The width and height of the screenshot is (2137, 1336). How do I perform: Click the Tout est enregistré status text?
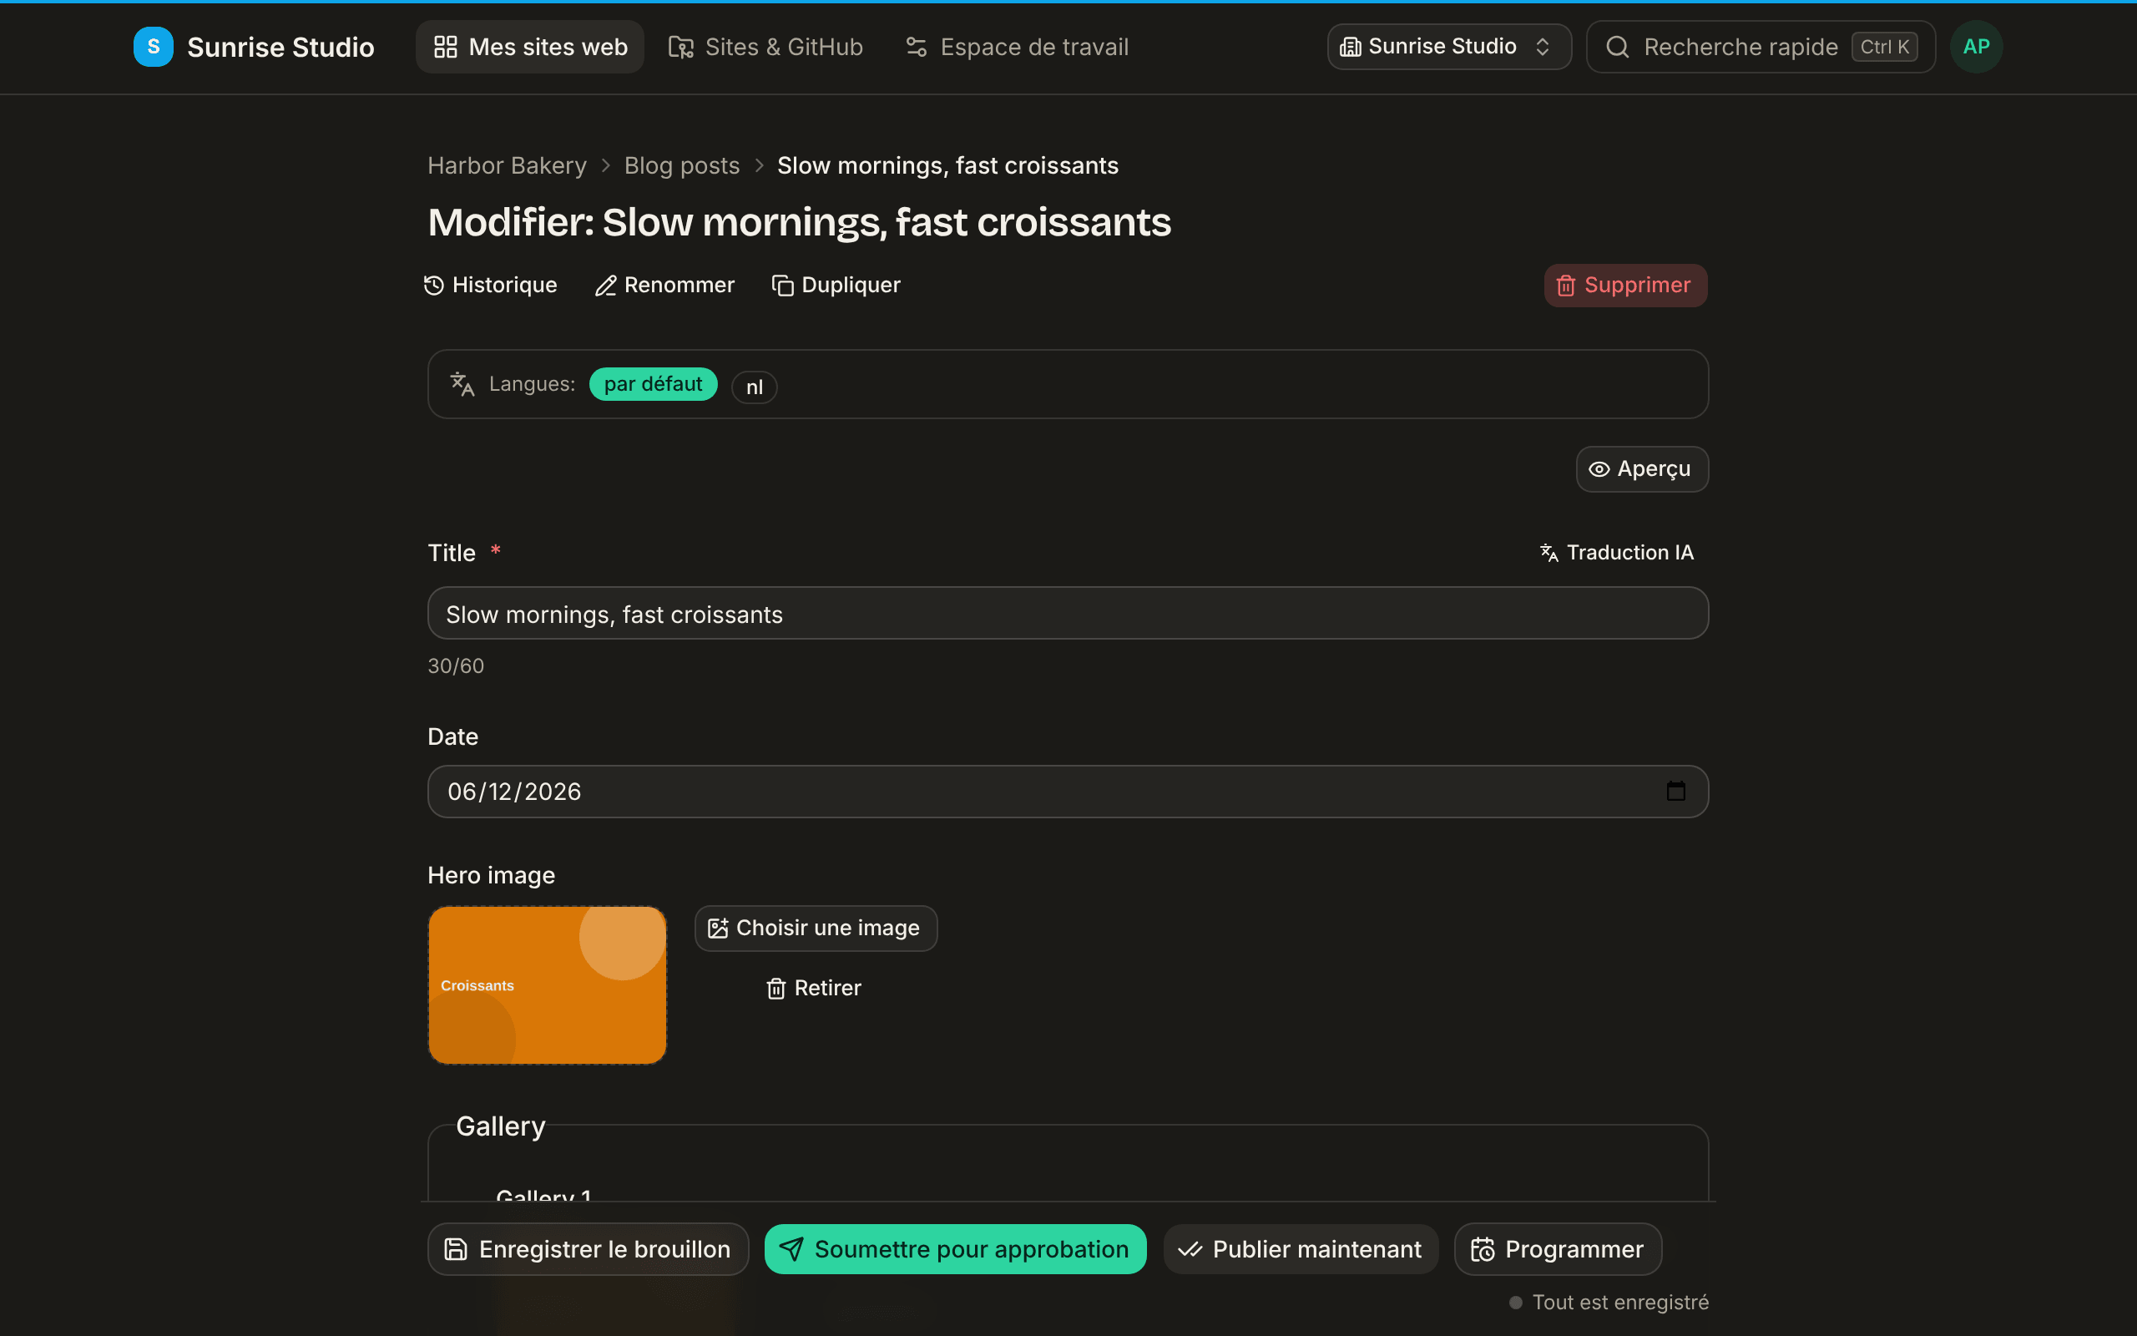point(1619,1303)
